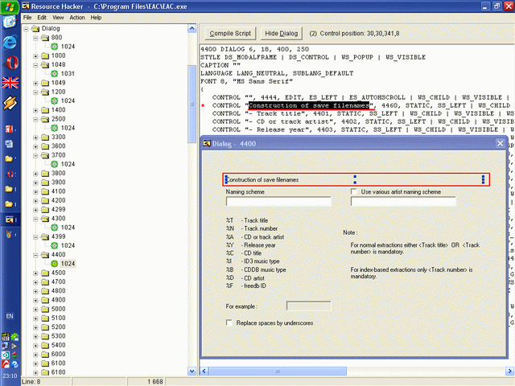Open the File menu
The width and height of the screenshot is (515, 386).
27,18
